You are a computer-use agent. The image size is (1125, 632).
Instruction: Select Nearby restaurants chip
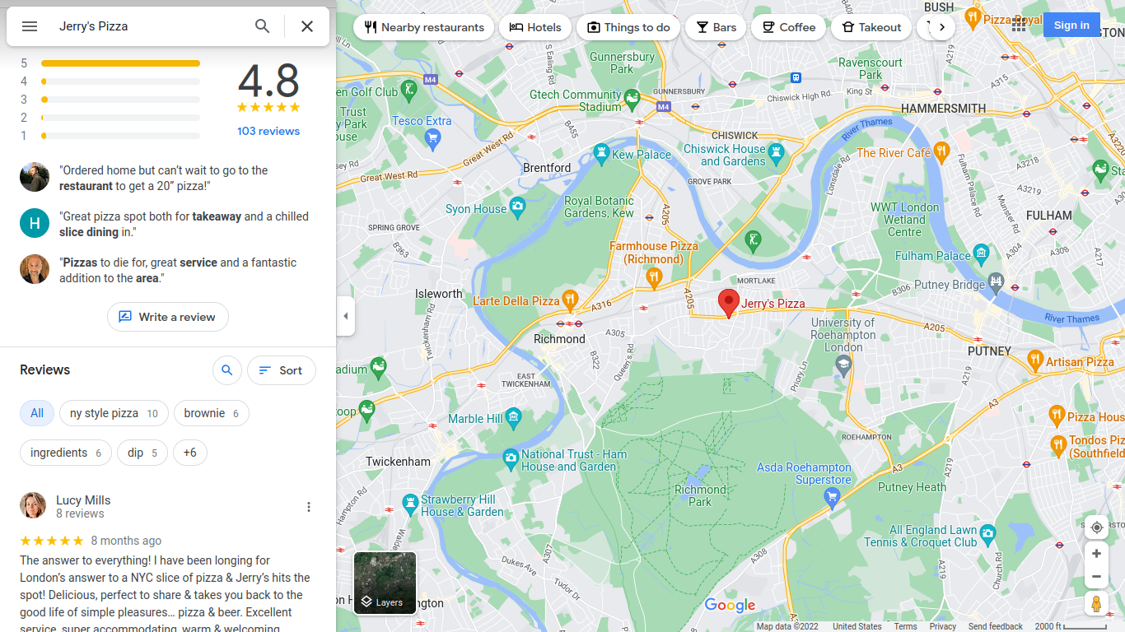click(x=424, y=27)
